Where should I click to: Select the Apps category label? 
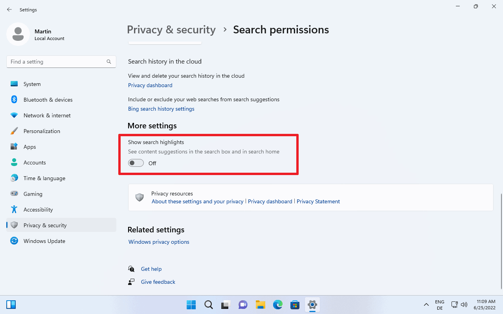pyautogui.click(x=30, y=147)
